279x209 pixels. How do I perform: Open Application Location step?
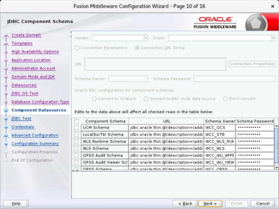[31, 60]
